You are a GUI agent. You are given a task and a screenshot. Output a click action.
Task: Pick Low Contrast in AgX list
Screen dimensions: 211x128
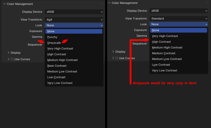[x=74, y=77]
